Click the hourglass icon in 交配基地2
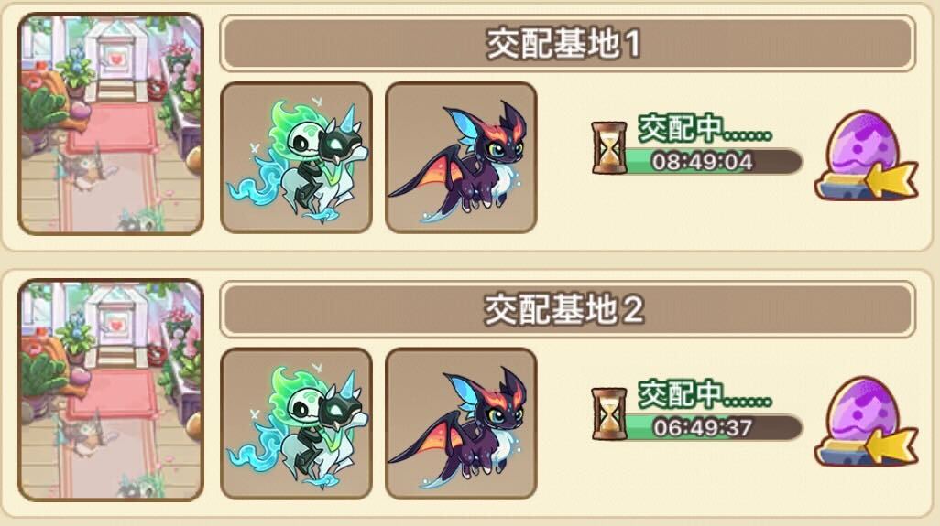Screen dimensions: 940x526 [608, 414]
